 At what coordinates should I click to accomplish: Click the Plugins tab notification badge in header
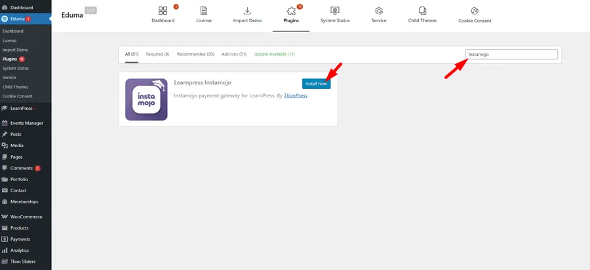300,7
